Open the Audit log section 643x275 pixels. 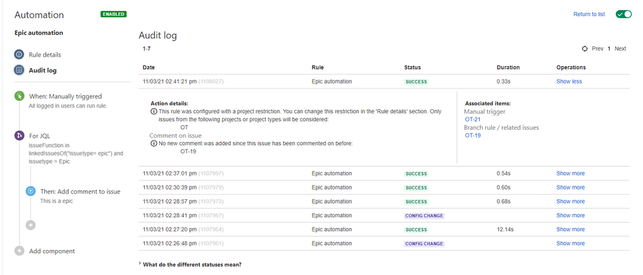(x=42, y=71)
